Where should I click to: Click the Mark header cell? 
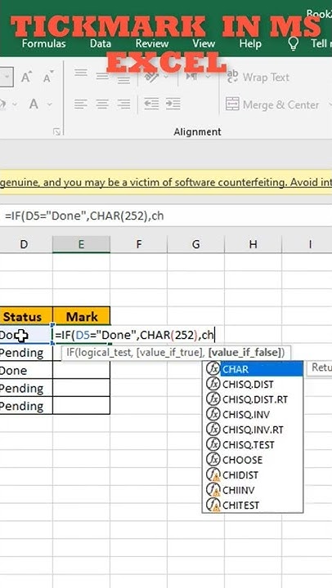click(82, 316)
